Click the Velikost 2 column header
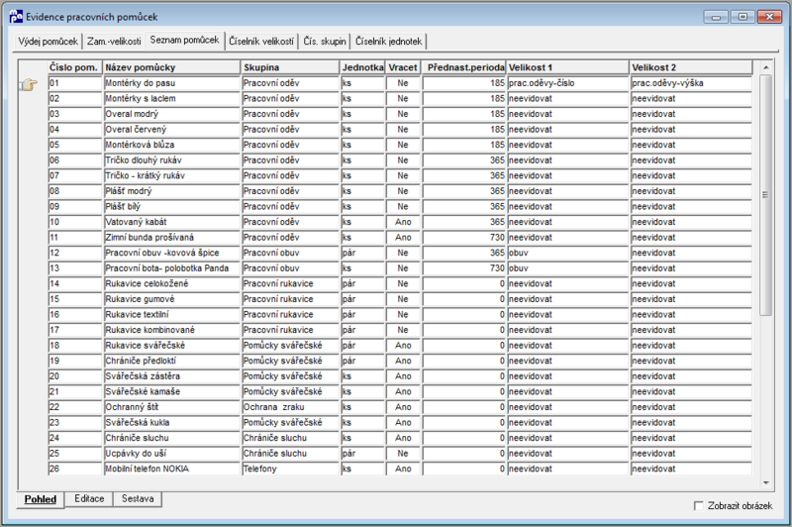This screenshot has height=527, width=792. point(691,67)
